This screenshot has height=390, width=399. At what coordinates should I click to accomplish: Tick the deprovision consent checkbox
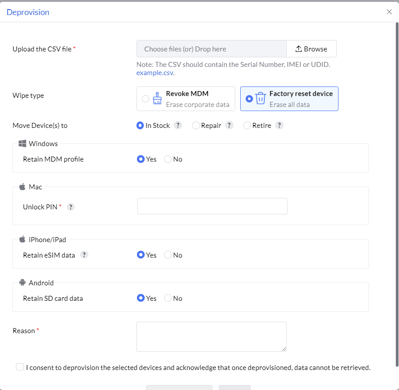[20, 367]
